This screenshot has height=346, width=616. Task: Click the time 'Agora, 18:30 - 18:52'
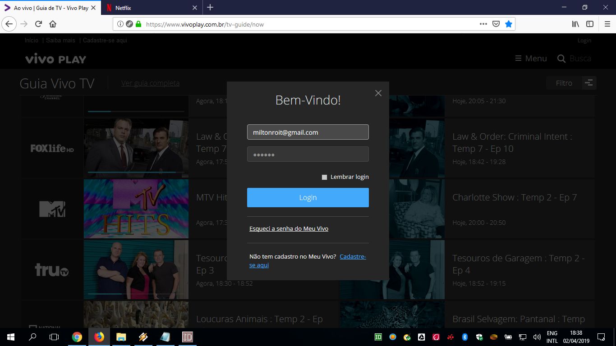[x=225, y=283]
